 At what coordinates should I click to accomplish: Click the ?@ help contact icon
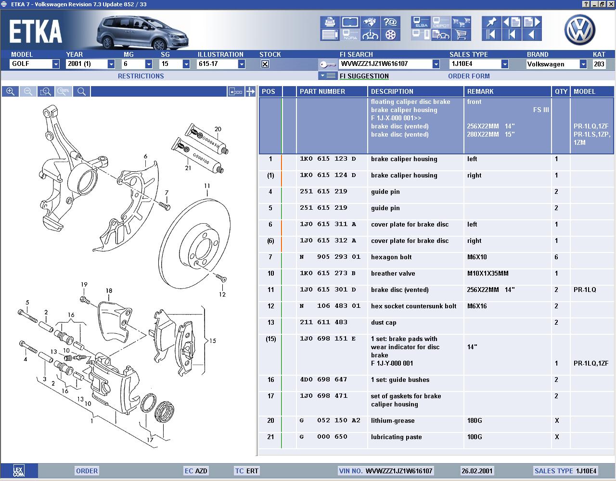(x=390, y=22)
